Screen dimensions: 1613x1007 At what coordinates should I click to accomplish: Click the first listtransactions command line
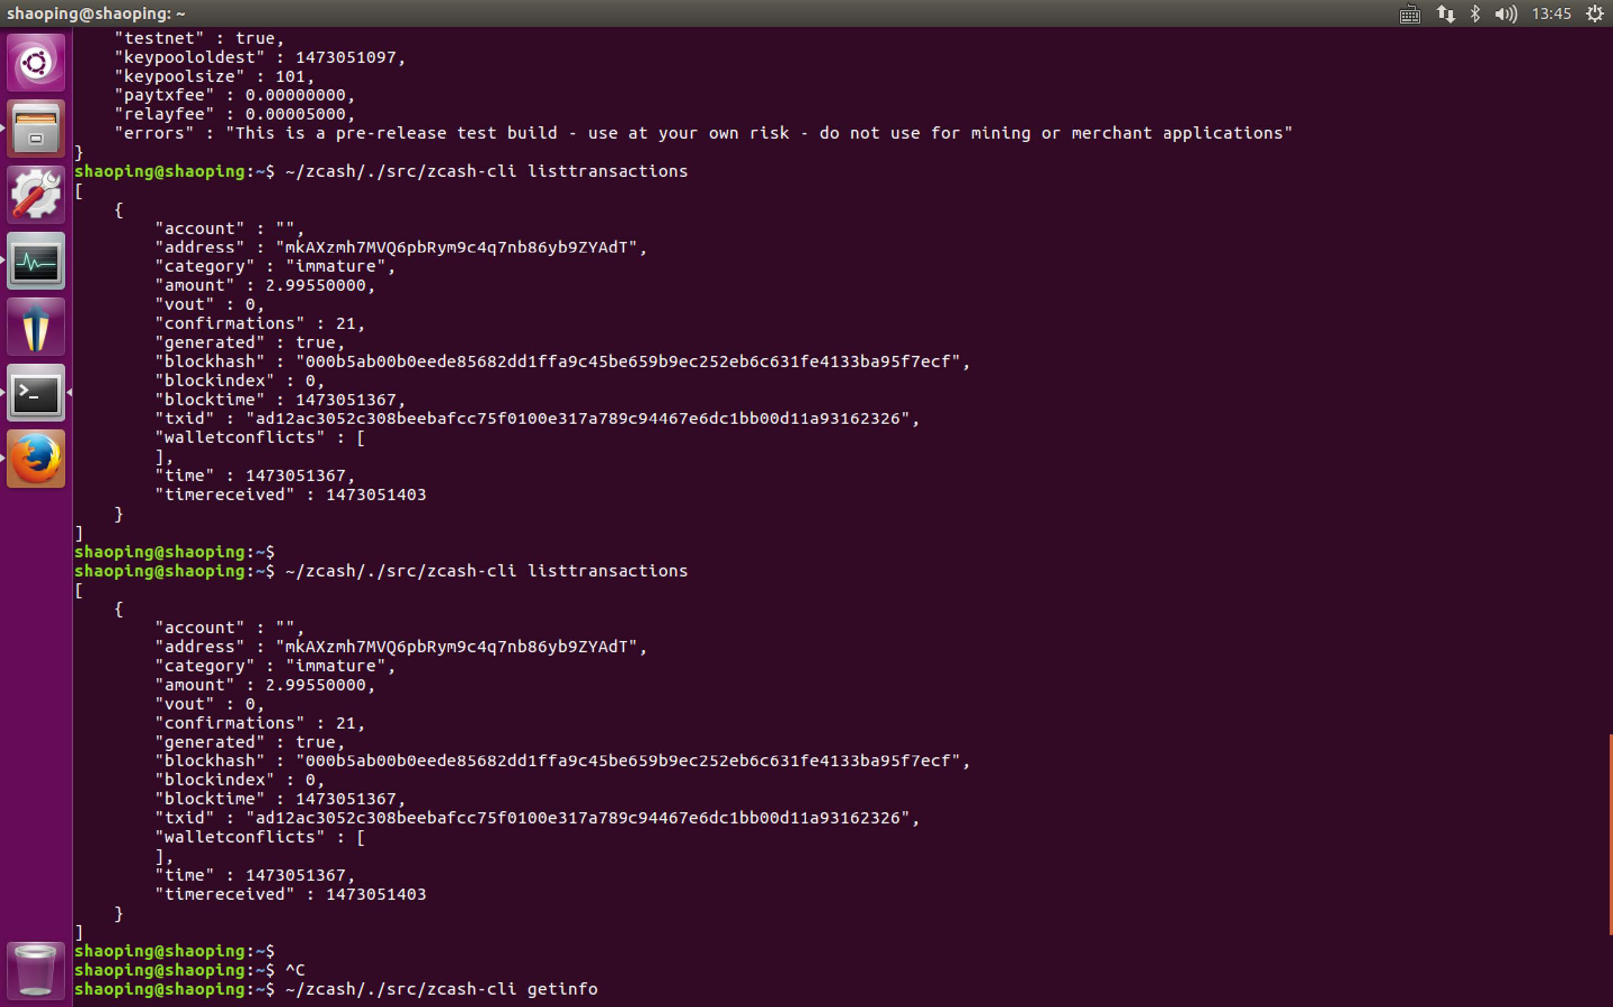point(487,171)
